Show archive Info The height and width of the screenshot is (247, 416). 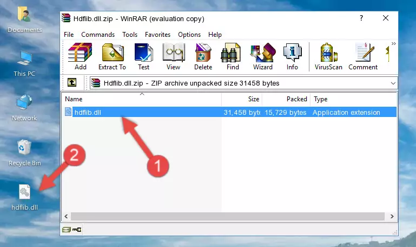(292, 56)
